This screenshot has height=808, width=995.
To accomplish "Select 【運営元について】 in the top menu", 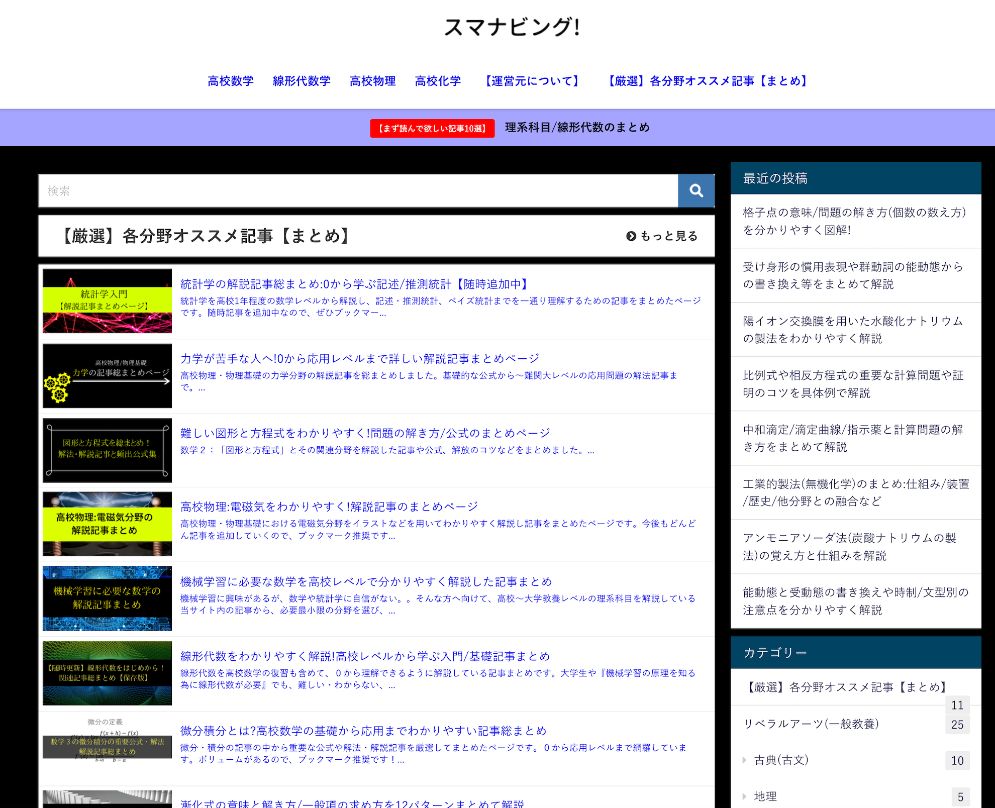I will pyautogui.click(x=532, y=81).
